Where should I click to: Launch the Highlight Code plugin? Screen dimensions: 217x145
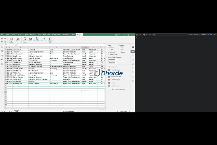click(50, 39)
